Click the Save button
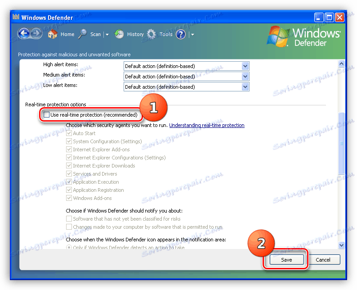 (287, 260)
